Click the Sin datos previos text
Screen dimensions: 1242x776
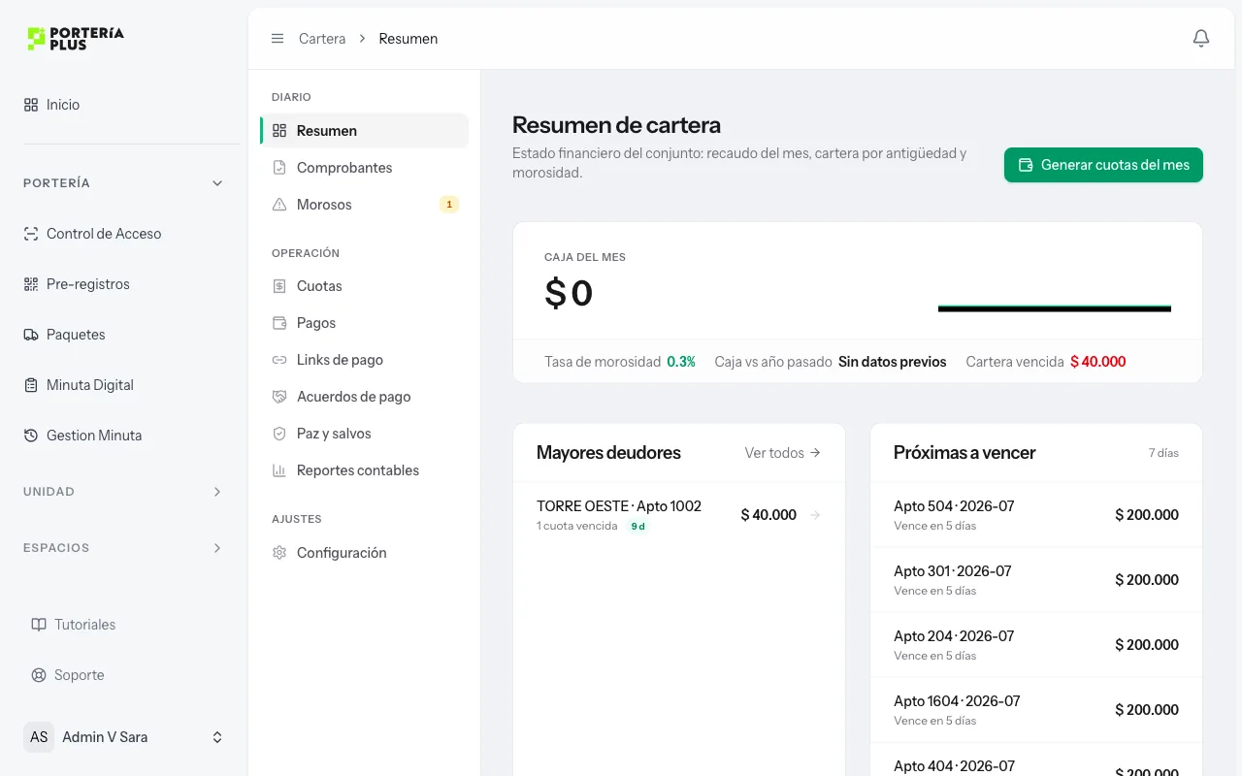893,362
